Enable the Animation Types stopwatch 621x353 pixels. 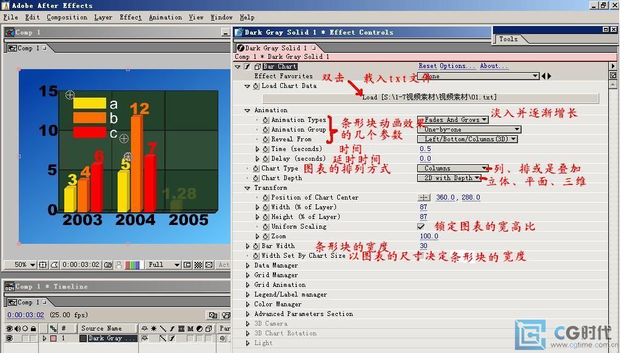tap(266, 120)
